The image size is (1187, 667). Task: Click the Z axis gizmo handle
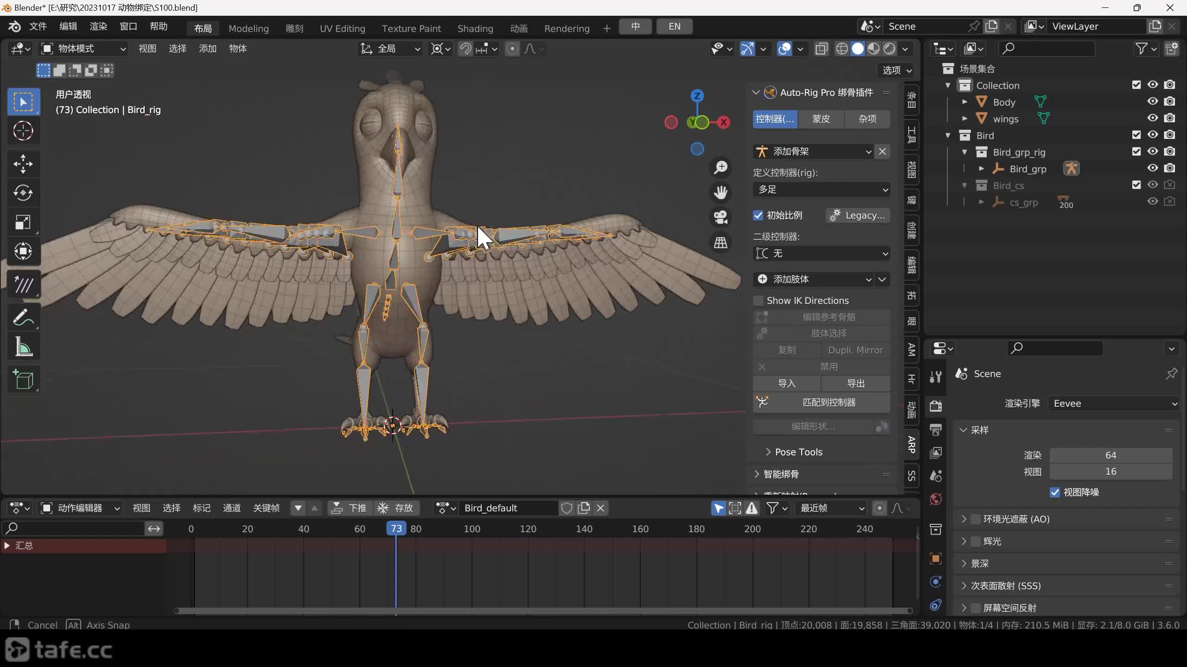tap(697, 96)
